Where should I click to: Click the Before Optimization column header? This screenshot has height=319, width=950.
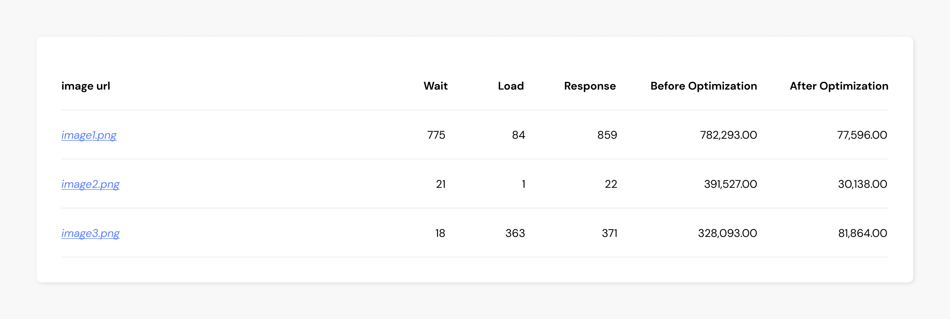pyautogui.click(x=704, y=86)
